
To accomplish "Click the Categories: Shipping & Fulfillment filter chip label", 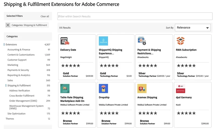I will [29, 25].
